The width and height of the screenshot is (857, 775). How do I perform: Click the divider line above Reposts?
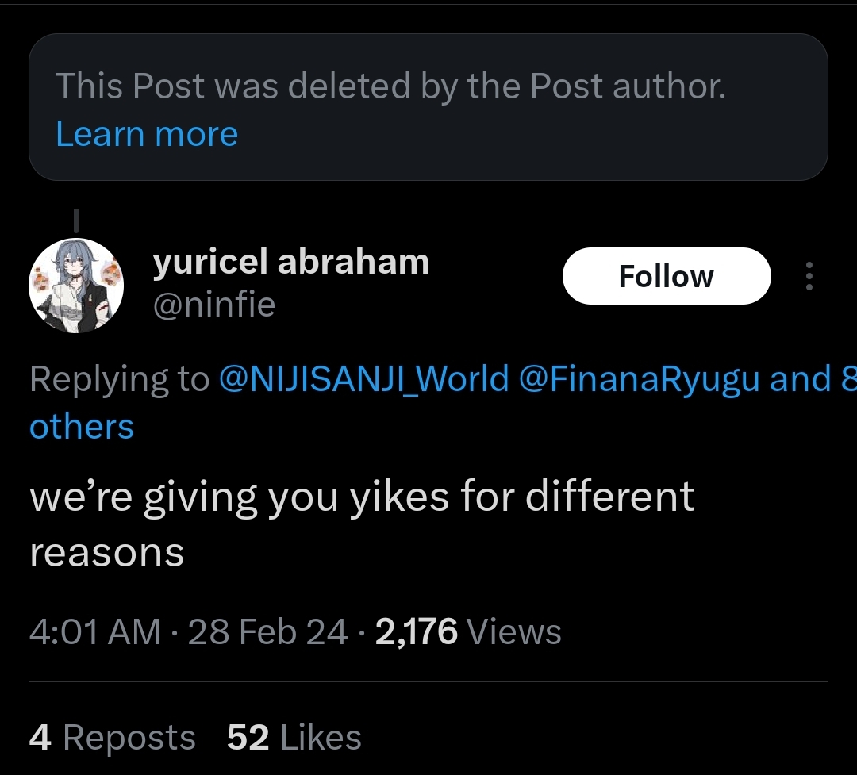tap(428, 681)
